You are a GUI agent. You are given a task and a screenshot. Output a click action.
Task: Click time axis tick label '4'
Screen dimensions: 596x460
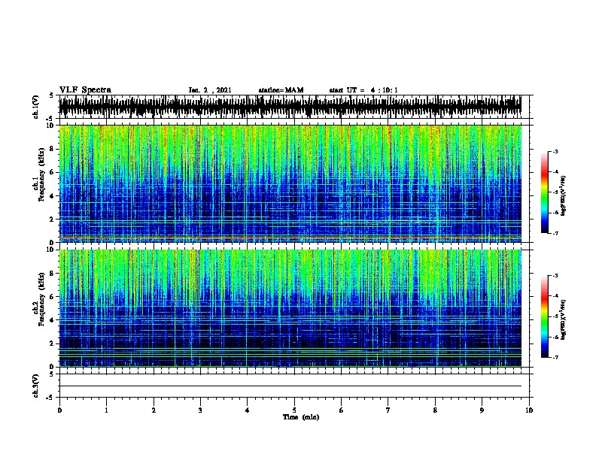point(247,410)
